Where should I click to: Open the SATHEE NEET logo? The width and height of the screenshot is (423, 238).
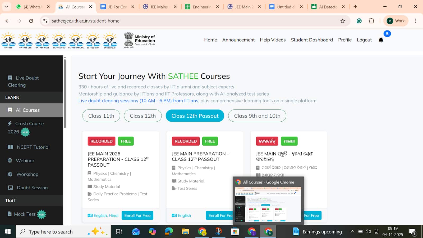(x=42, y=40)
